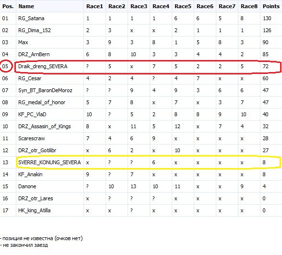Click Syn_BT_BaronDeMoroz in the list

pyautogui.click(x=45, y=90)
